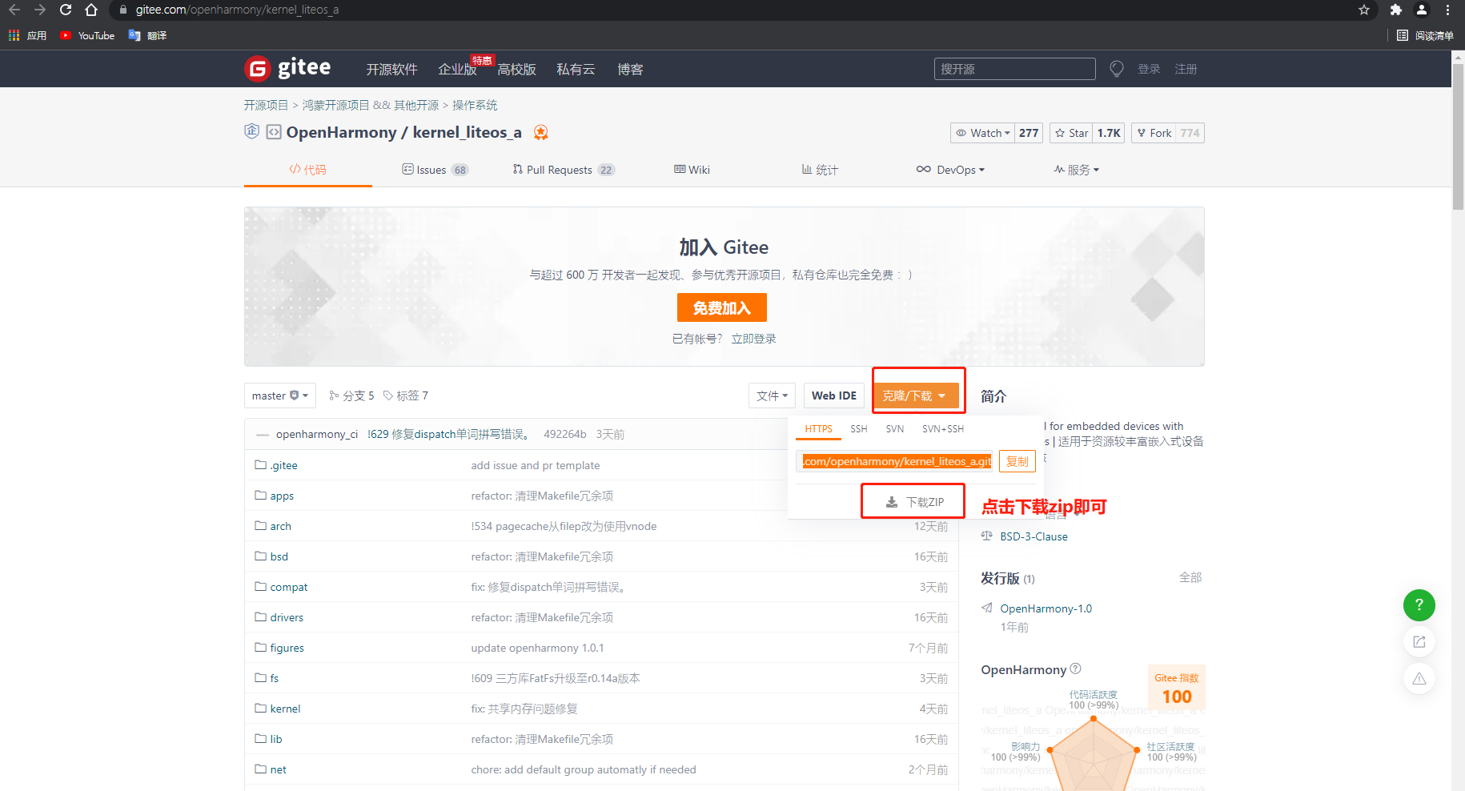Click the 免费加入 button
The image size is (1465, 791).
click(722, 307)
